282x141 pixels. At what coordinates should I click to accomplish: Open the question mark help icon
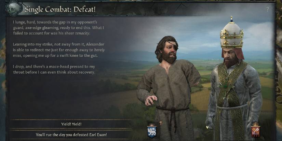tap(268, 9)
